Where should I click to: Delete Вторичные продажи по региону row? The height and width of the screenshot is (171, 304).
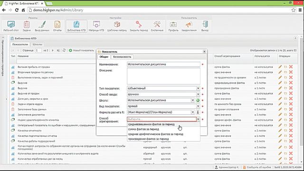(x=291, y=72)
